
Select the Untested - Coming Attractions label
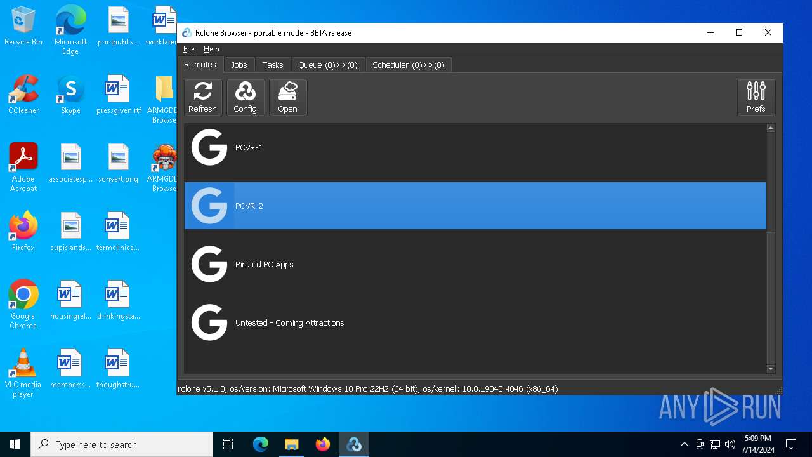pos(290,322)
